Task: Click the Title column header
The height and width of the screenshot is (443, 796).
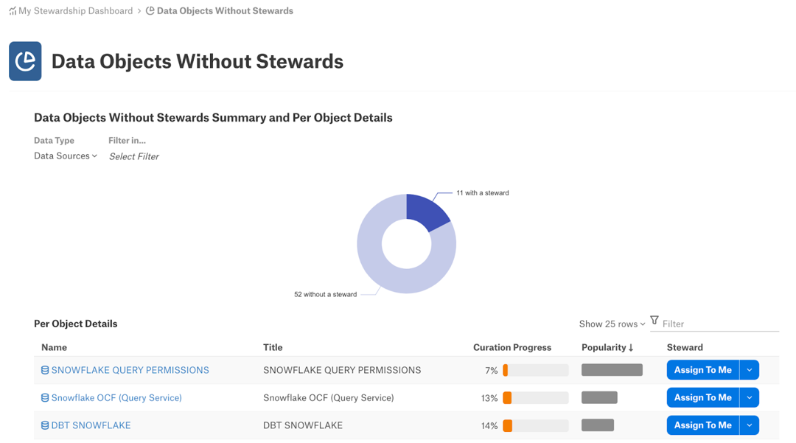Action: coord(273,348)
